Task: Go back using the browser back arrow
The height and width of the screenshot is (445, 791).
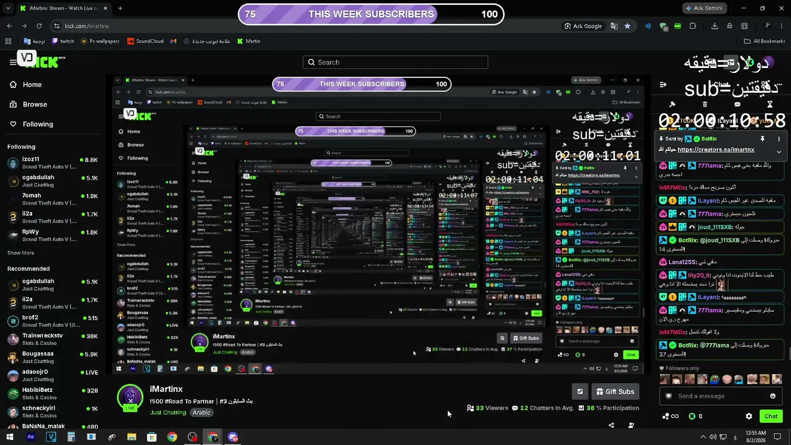Action: tap(9, 26)
